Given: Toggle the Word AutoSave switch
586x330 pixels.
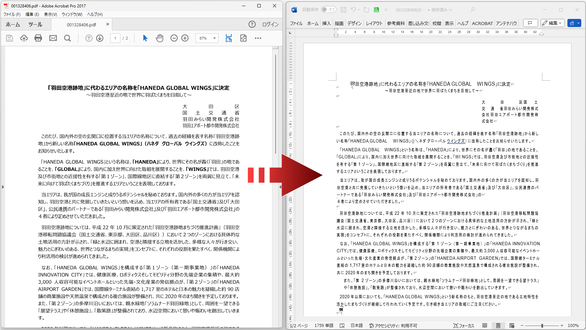Looking at the screenshot, I should 328,10.
